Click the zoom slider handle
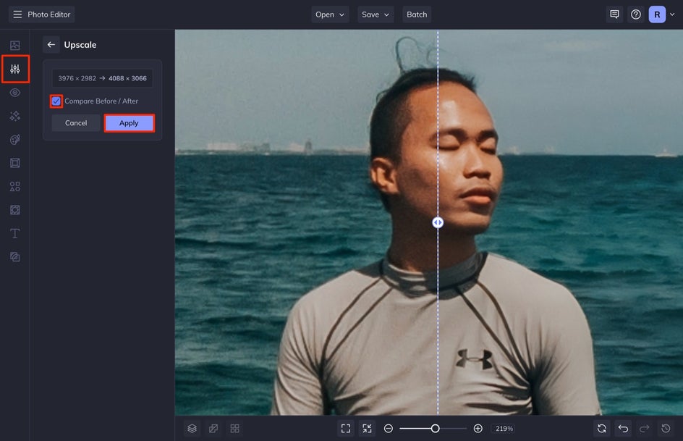The height and width of the screenshot is (441, 683). pyautogui.click(x=435, y=429)
